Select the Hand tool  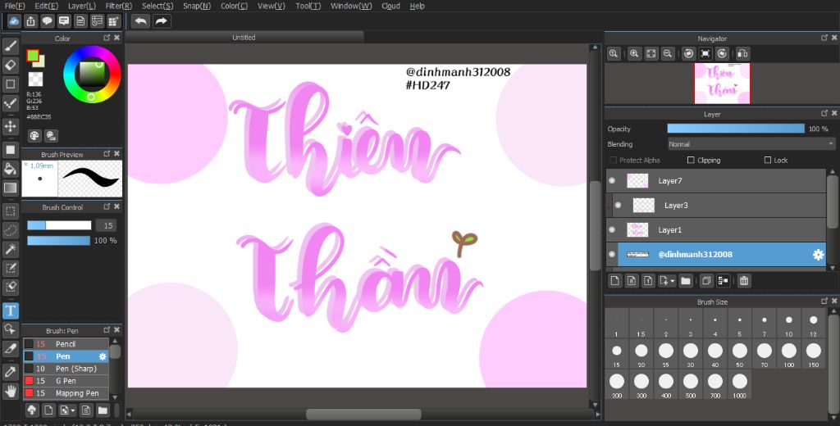pos(10,391)
